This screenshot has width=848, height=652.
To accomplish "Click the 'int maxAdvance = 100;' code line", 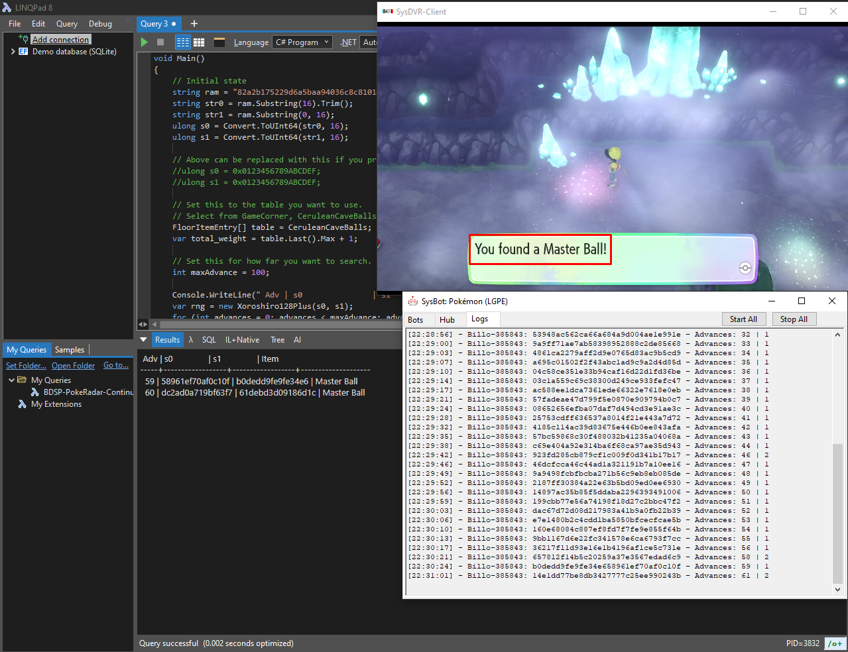I will [x=221, y=272].
